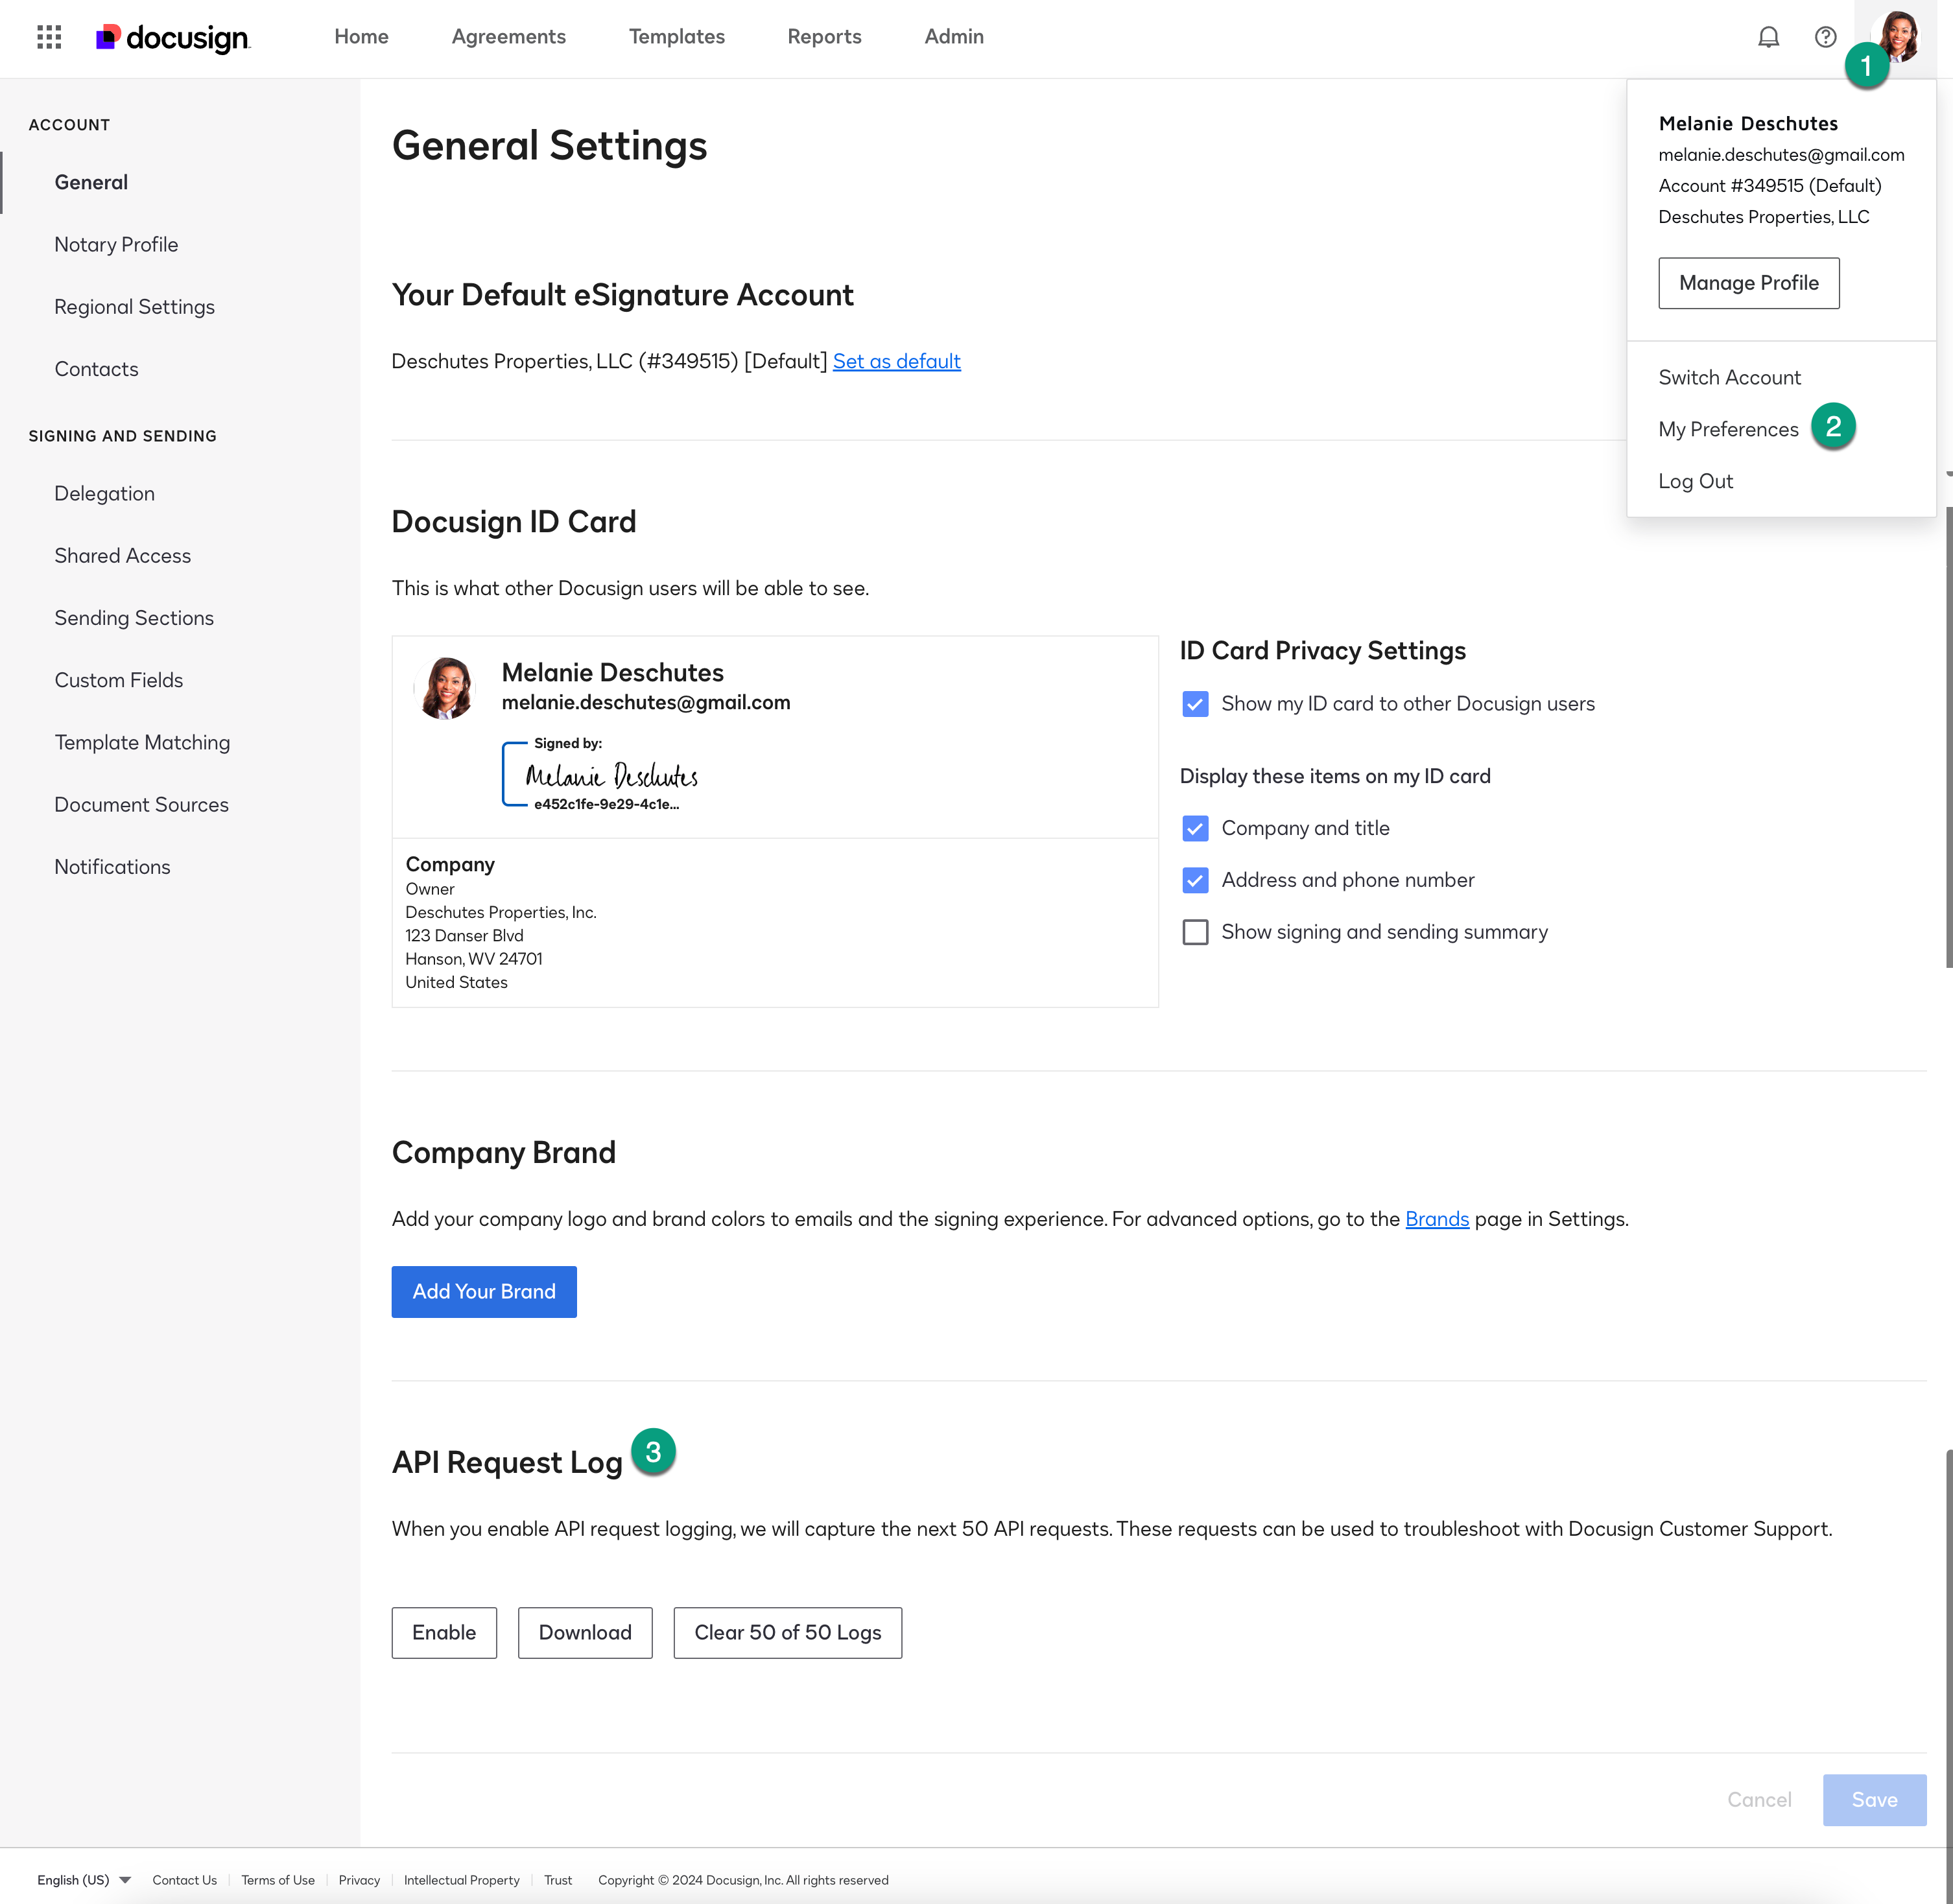Screen dimensions: 1953x1904
Task: Open the English (US) language dropdown
Action: [84, 1880]
